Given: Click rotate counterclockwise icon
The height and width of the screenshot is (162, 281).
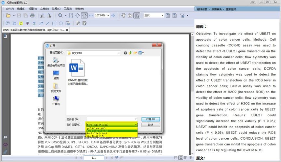Looking at the screenshot, I should tap(42, 16).
